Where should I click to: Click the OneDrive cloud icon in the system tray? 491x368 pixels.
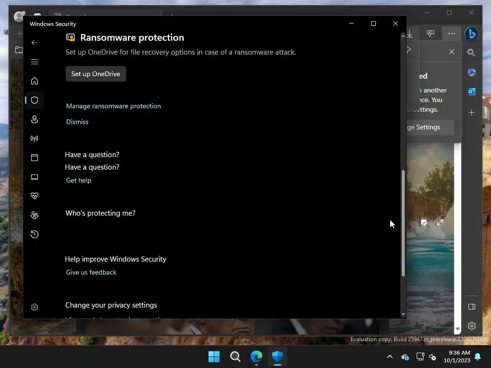405,356
